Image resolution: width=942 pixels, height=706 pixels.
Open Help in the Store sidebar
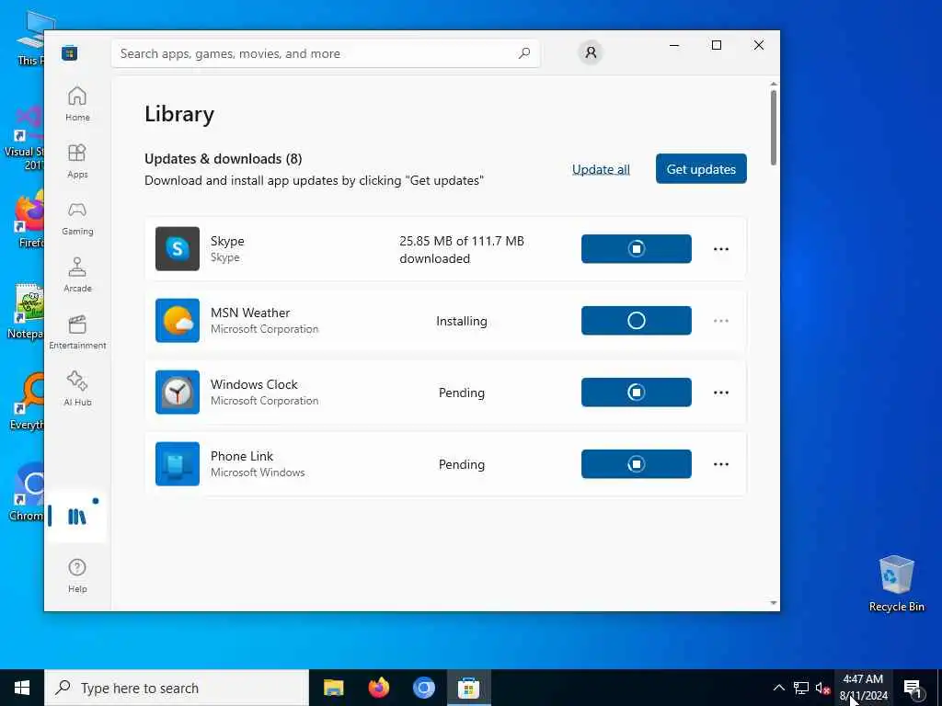[x=77, y=575]
